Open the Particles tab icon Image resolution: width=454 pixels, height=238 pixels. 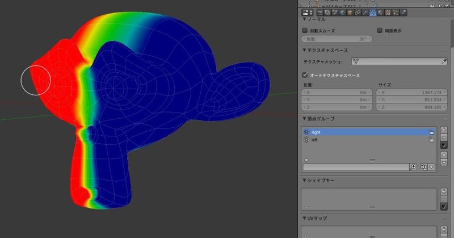pos(395,12)
